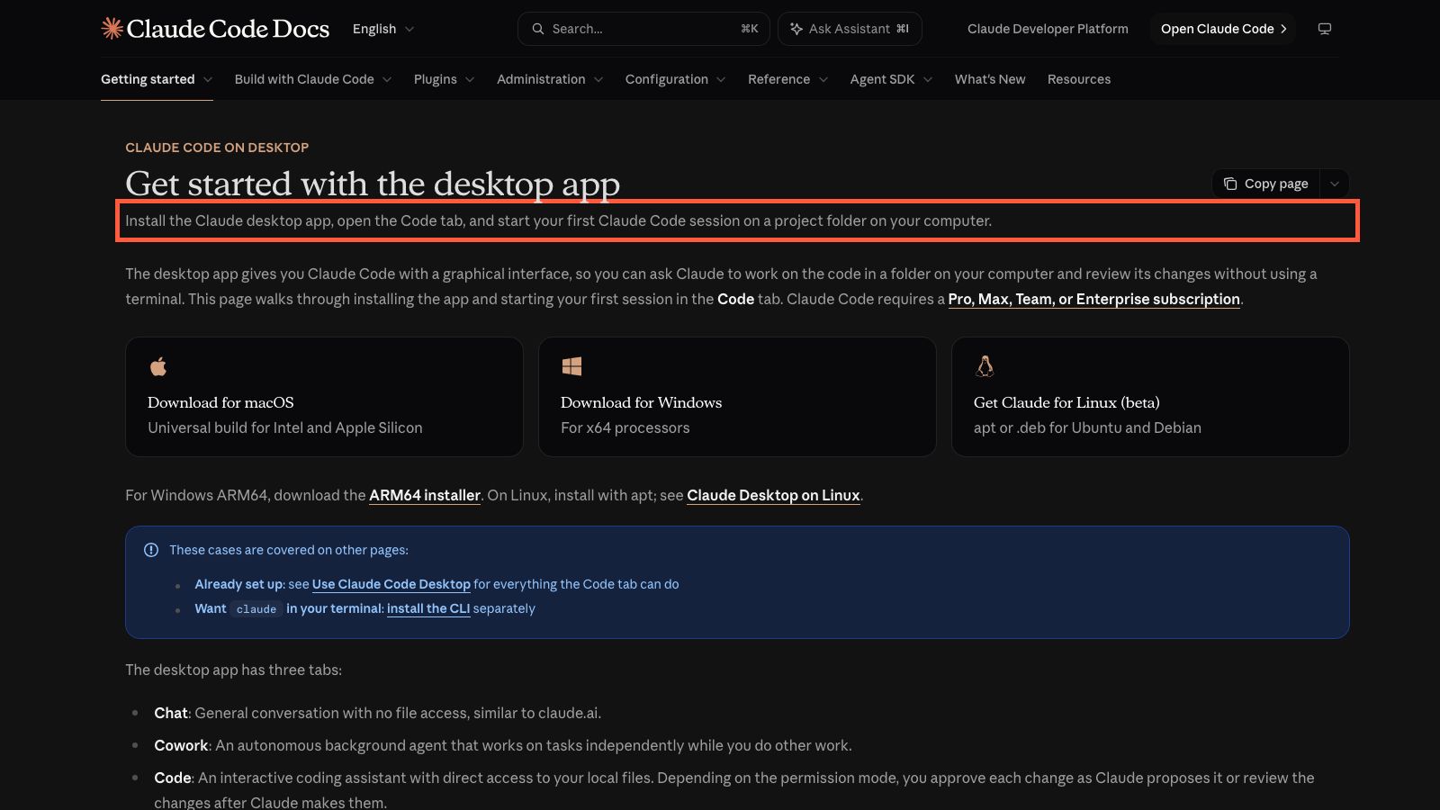The image size is (1440, 810).
Task: Open the Get Claude for Linux card
Action: point(1150,397)
